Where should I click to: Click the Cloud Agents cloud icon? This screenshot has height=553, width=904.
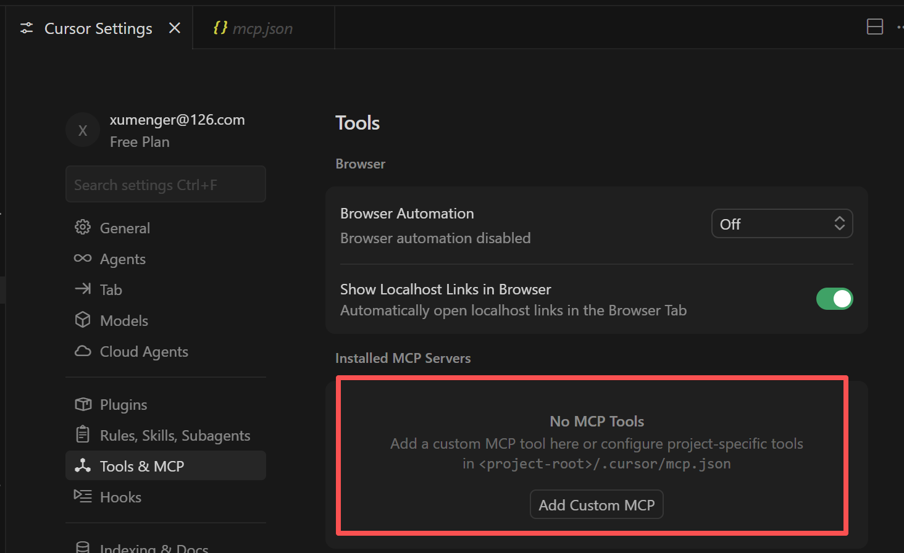(83, 351)
